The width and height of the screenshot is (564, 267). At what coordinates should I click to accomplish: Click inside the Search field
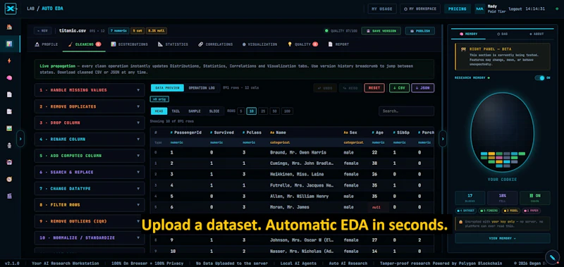point(406,111)
